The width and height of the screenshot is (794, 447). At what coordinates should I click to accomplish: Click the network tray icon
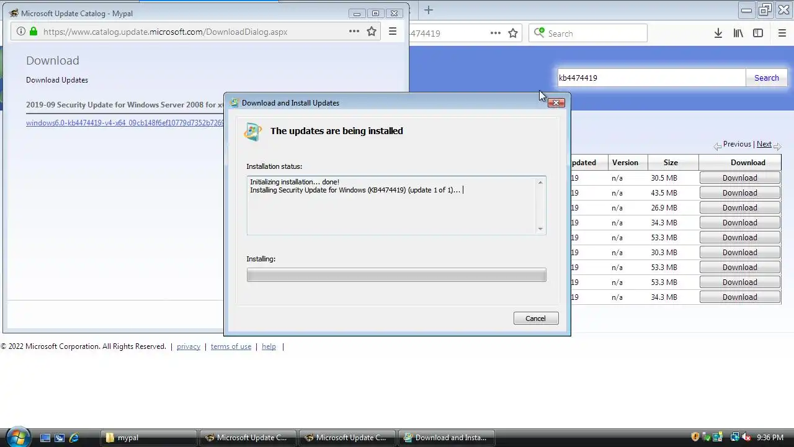click(735, 437)
